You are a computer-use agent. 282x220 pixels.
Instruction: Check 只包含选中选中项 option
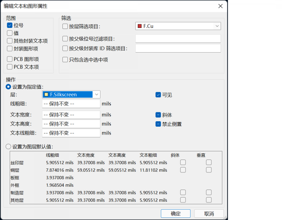point(65,59)
